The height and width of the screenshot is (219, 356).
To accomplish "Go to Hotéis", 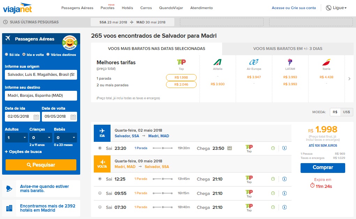I will pyautogui.click(x=127, y=8).
